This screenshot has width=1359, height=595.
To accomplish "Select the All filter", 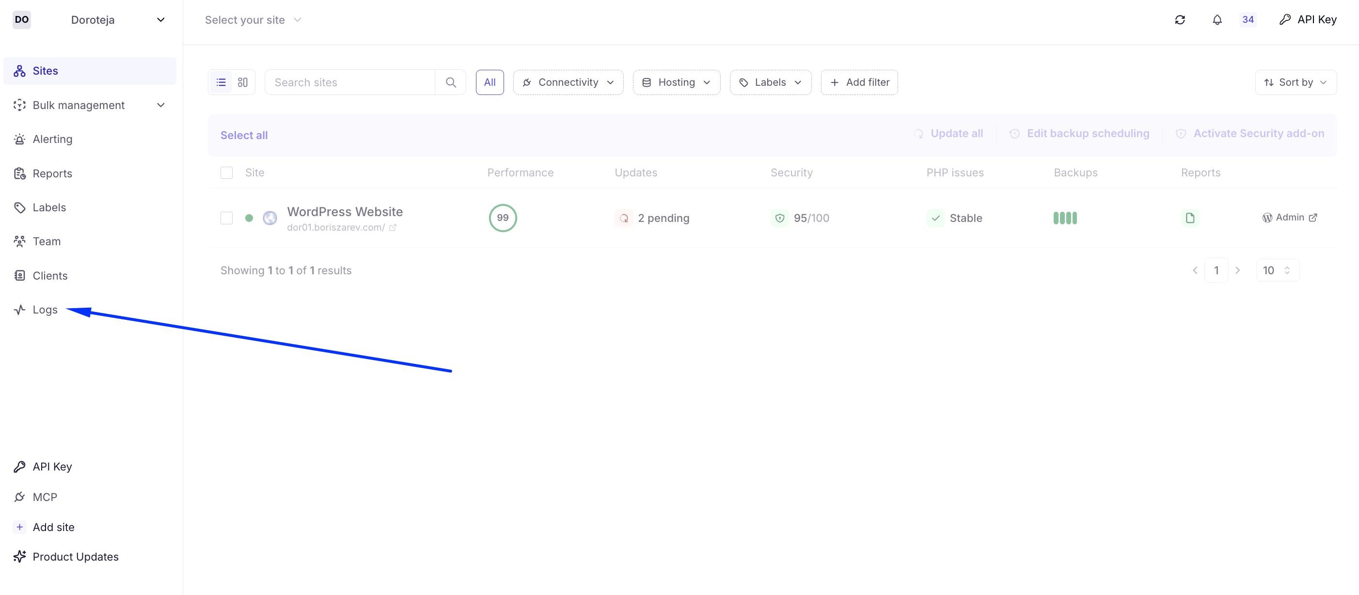I will tap(490, 82).
